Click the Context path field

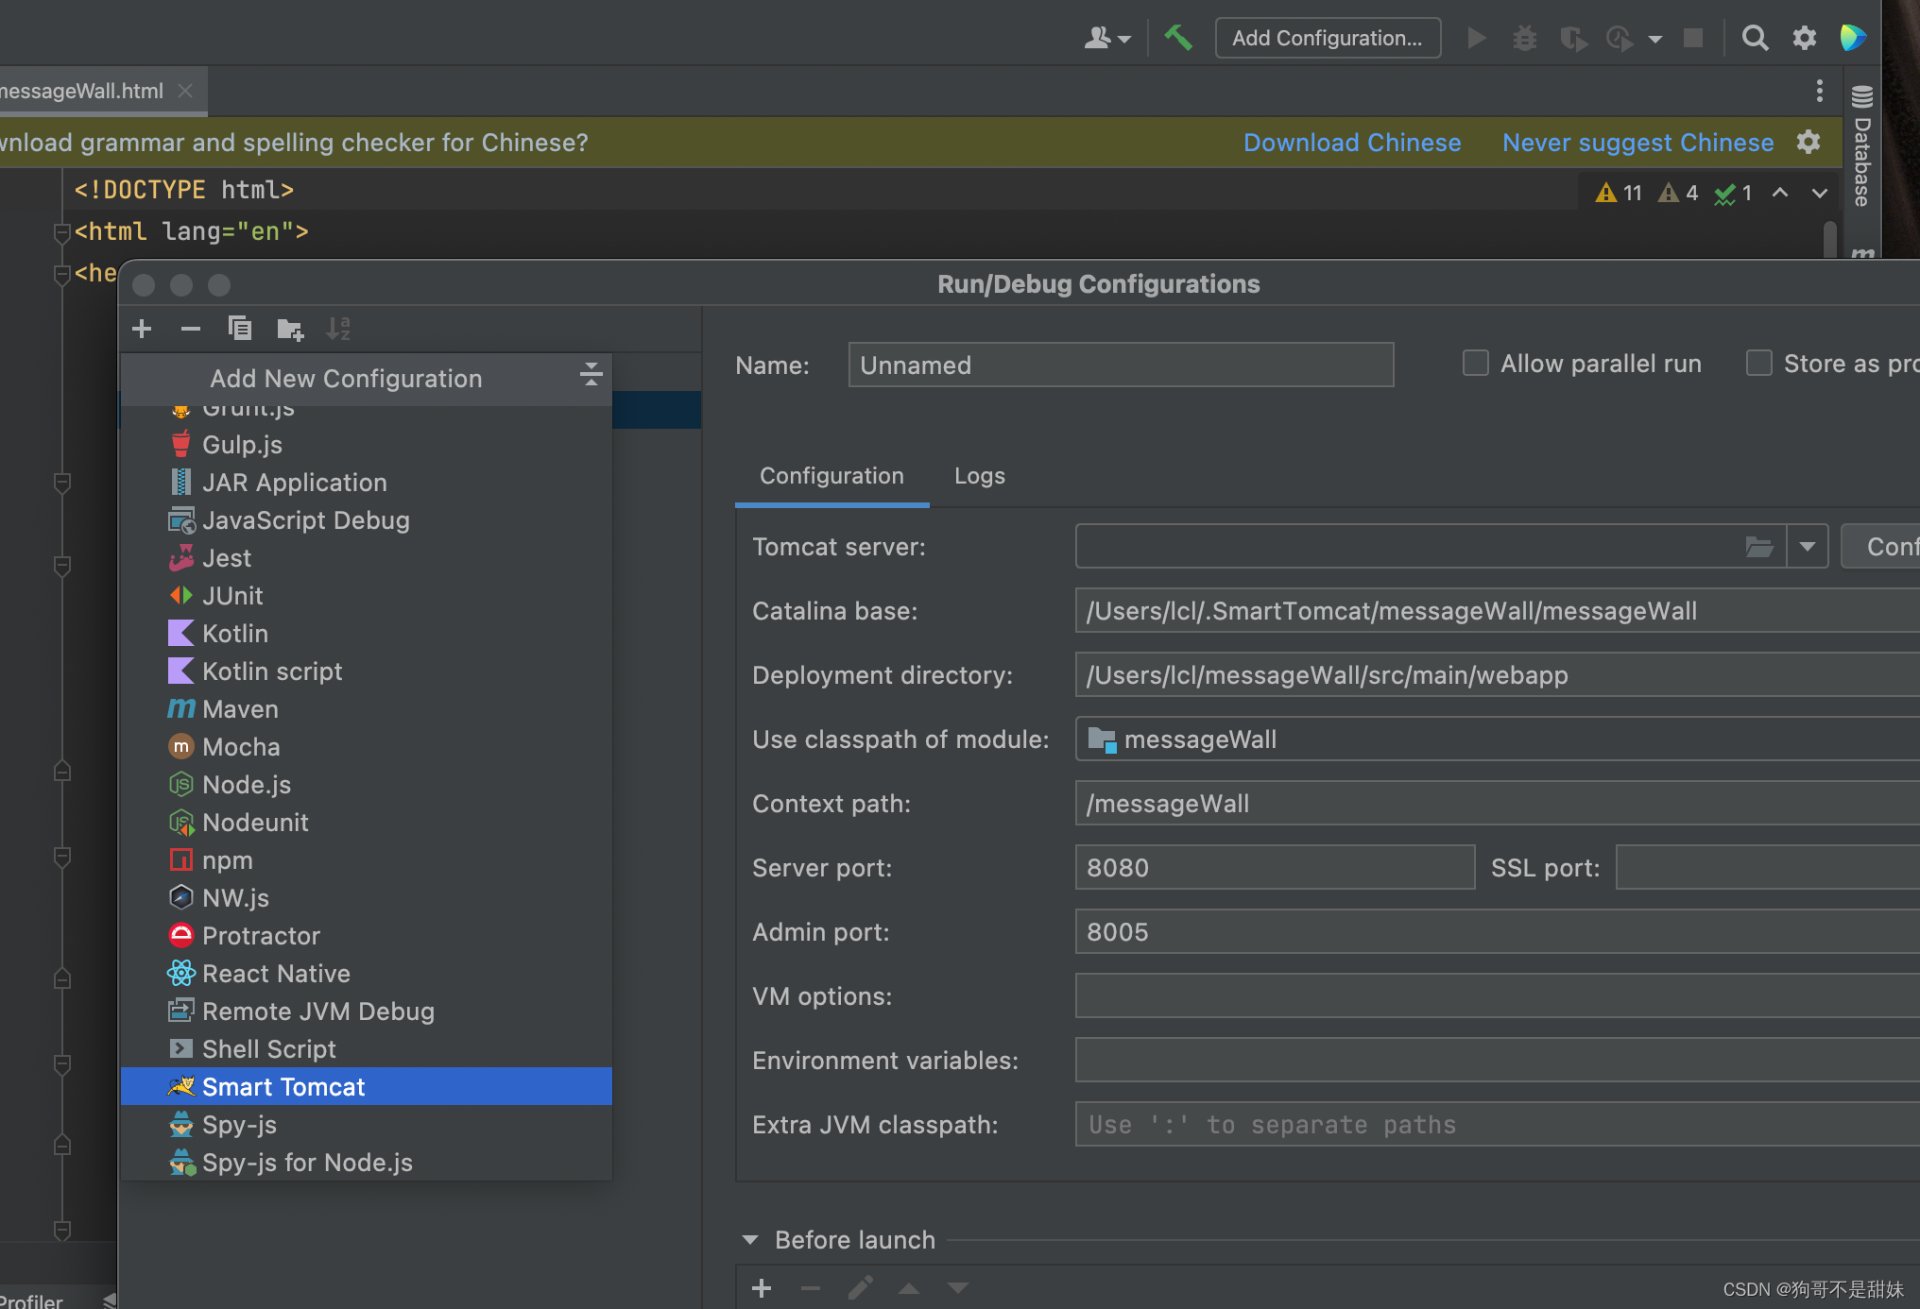[1498, 804]
